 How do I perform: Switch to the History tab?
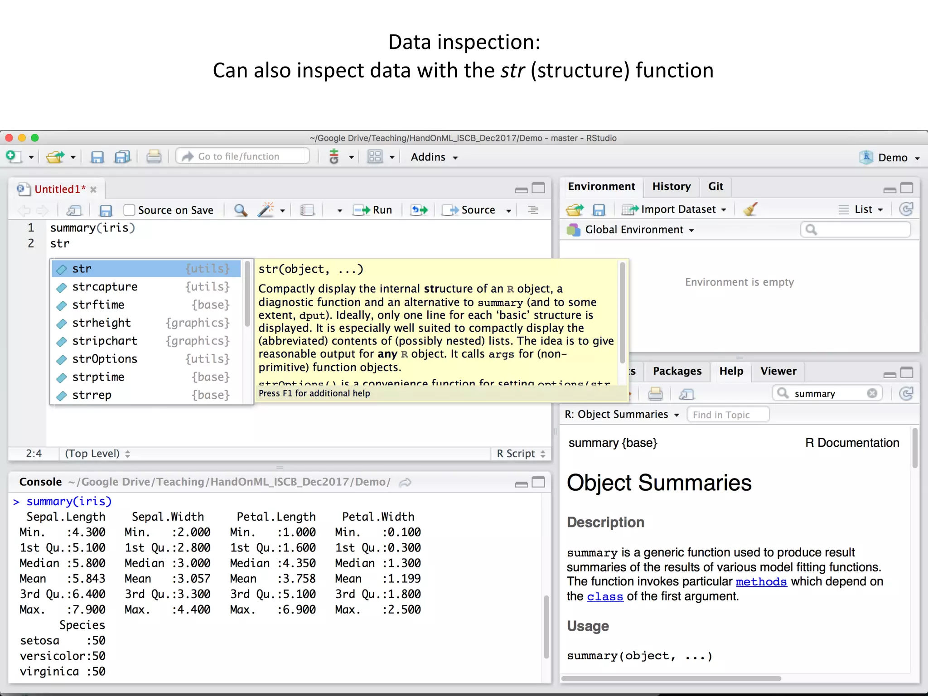coord(671,187)
